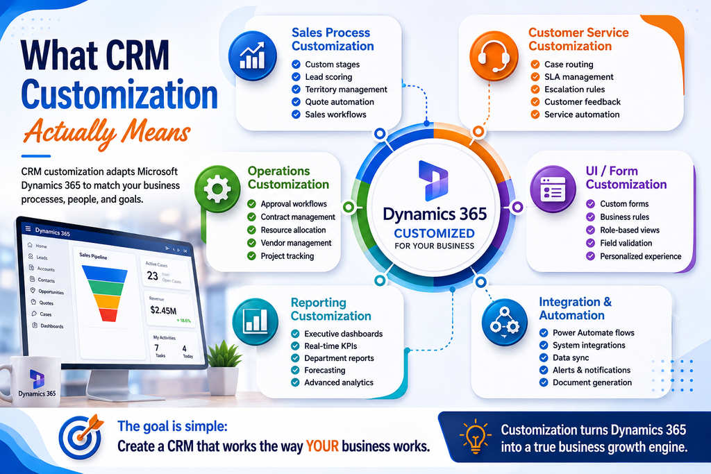Click the checkmark beside Case routing
This screenshot has width=711, height=474.
(x=535, y=65)
